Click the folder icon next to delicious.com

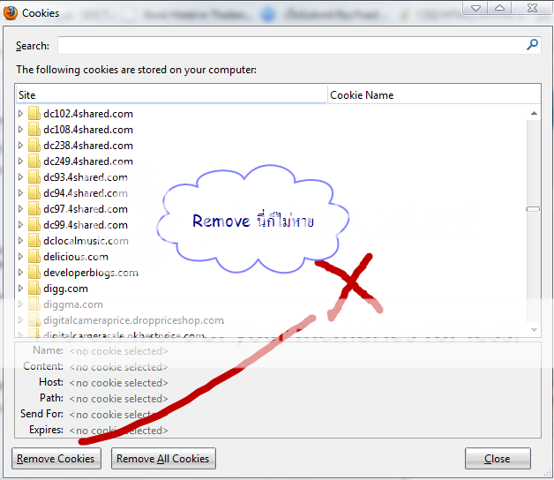34,257
